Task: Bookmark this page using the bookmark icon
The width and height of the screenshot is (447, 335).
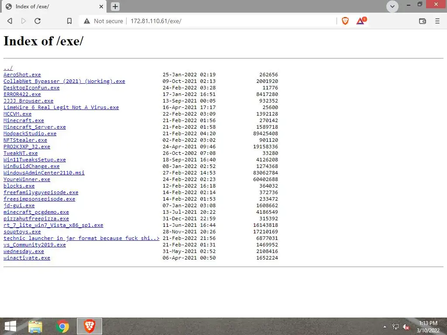Action: [x=69, y=21]
